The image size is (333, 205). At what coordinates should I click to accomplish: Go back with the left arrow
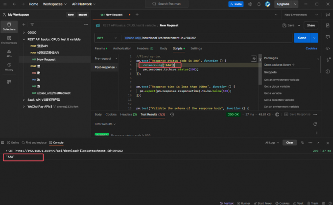14,4
